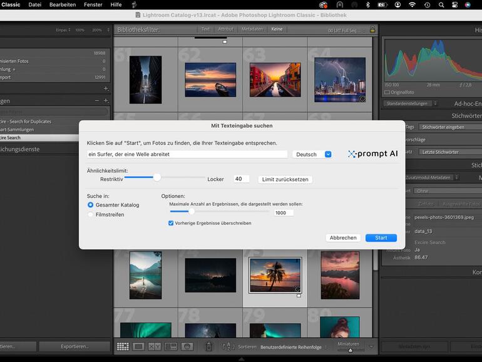This screenshot has width=482, height=362.
Task: Open the Bearbeiten menu
Action: coord(63,4)
